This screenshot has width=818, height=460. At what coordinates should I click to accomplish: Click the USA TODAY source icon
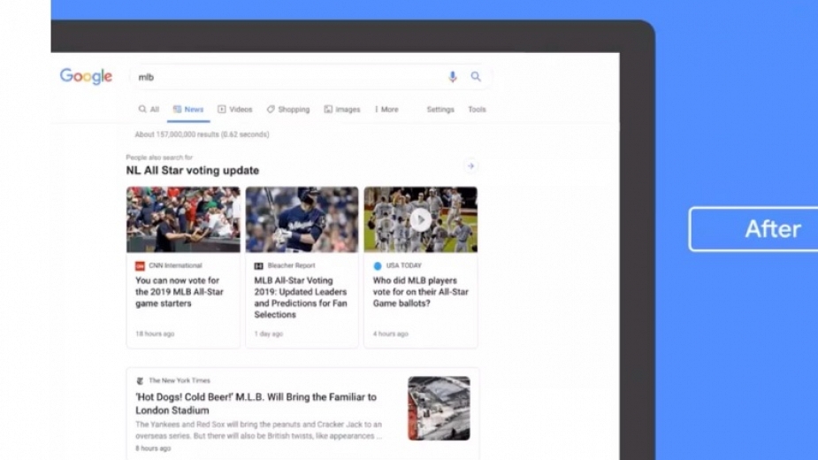(x=378, y=265)
